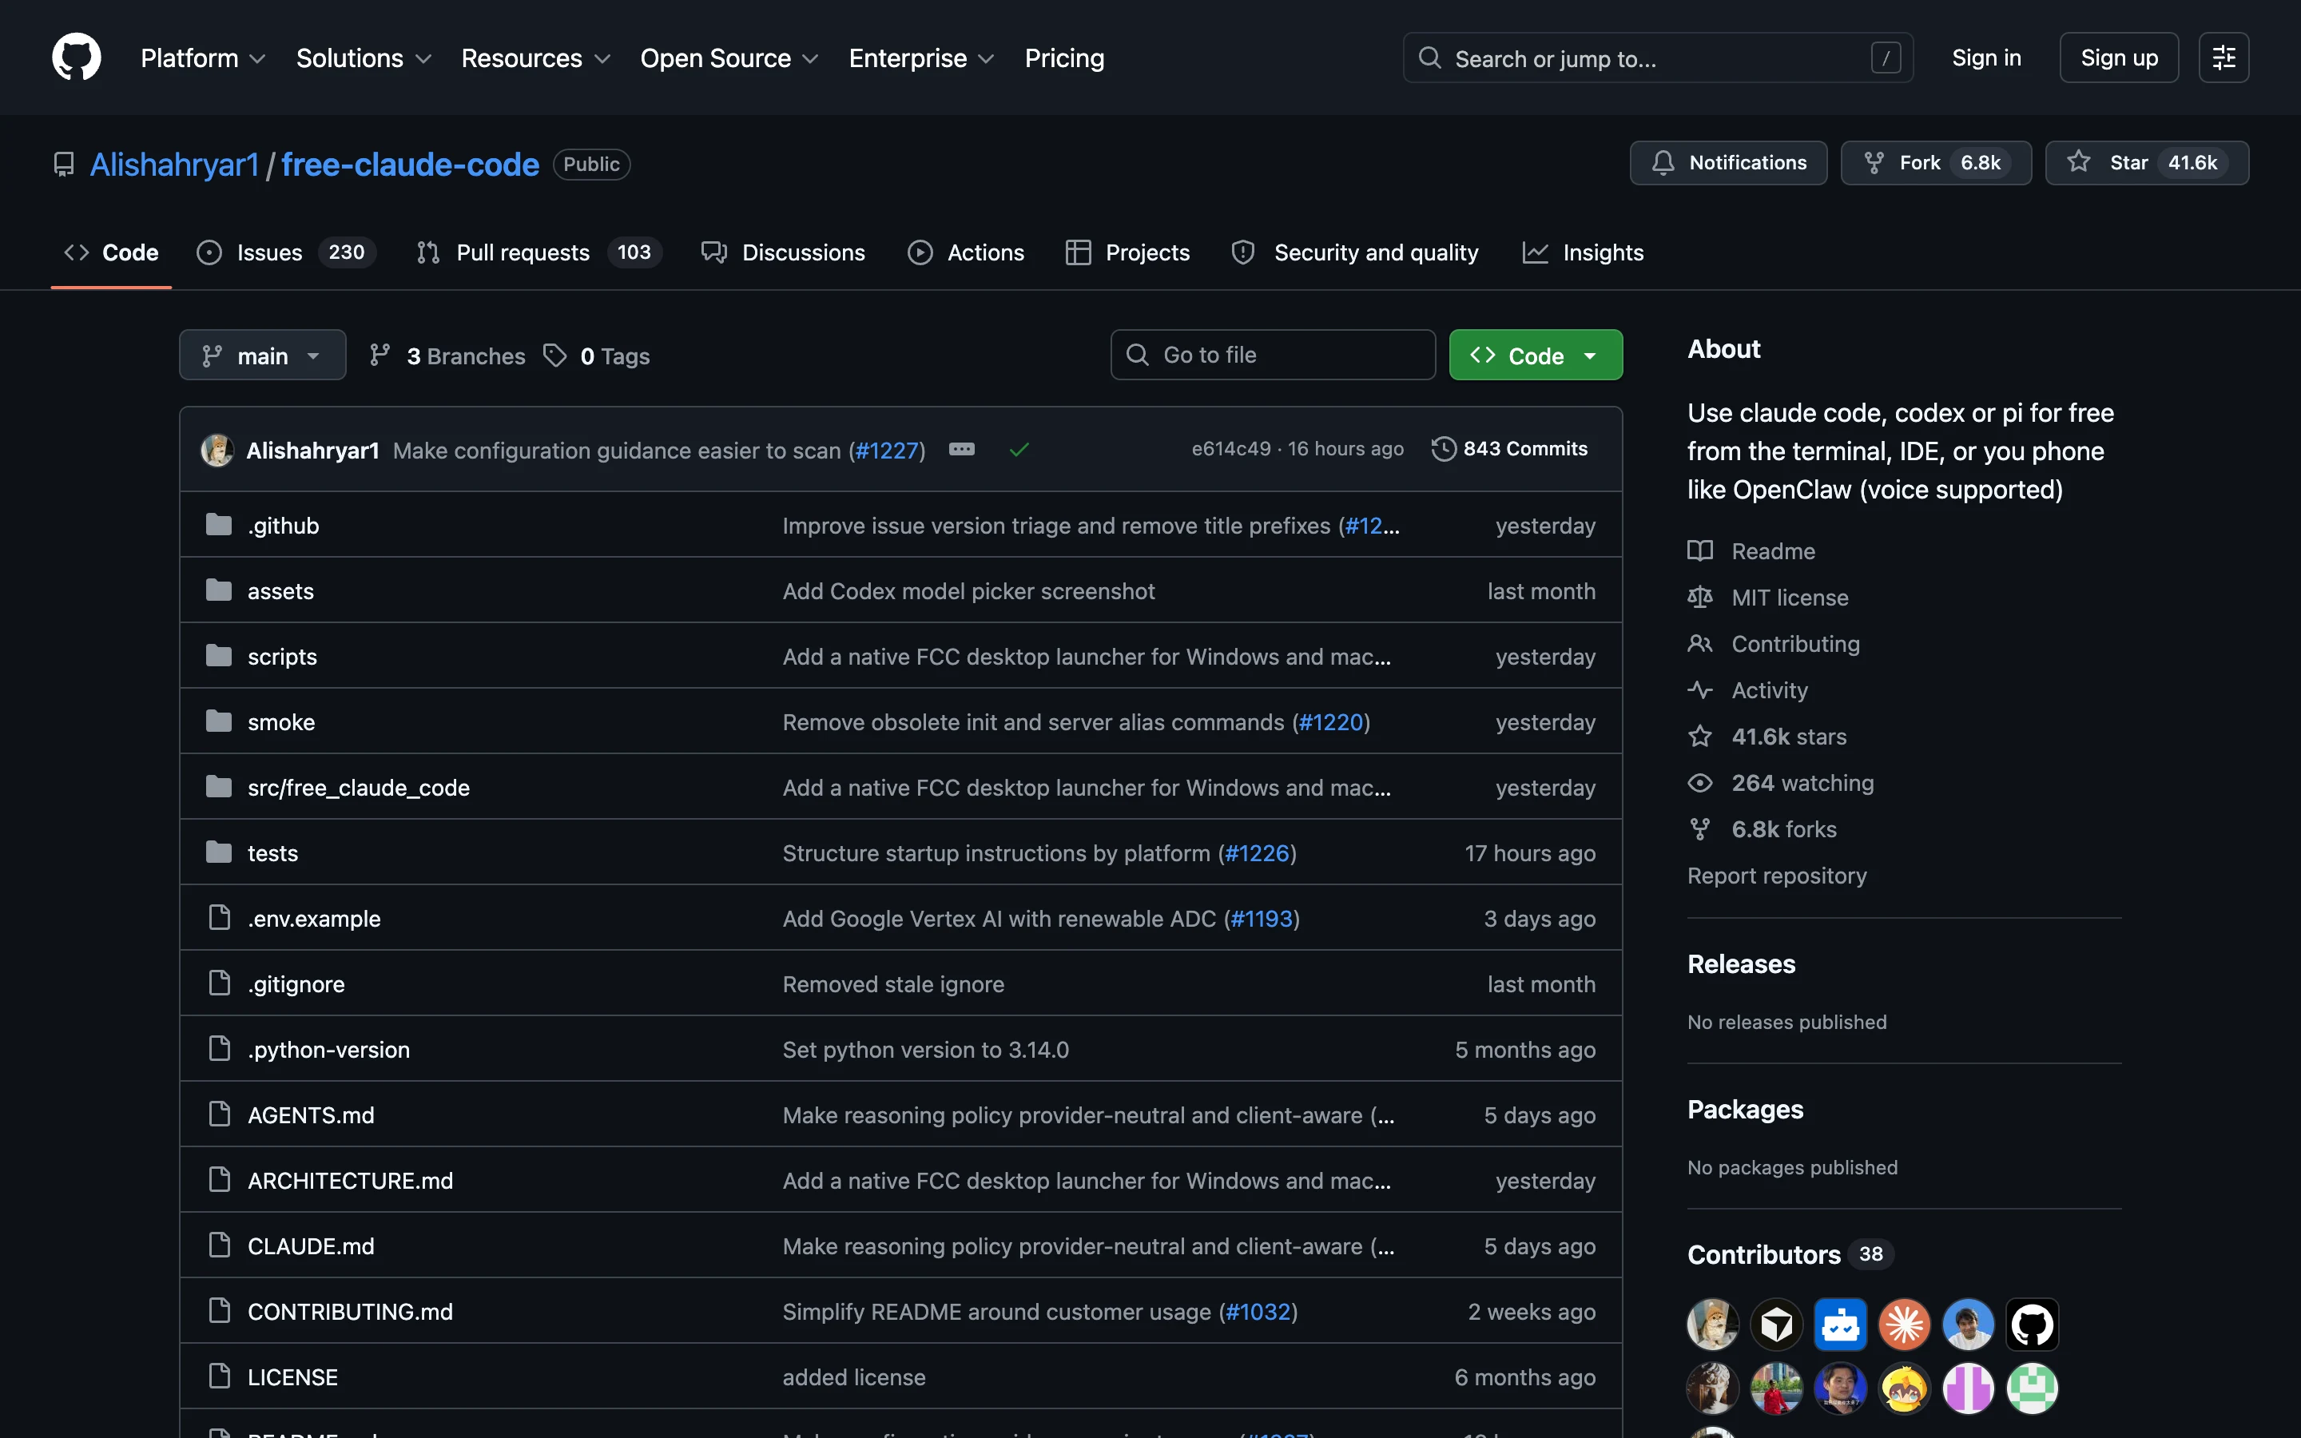Click the pulse icon beside Activity
The width and height of the screenshot is (2301, 1438).
pyautogui.click(x=1700, y=690)
